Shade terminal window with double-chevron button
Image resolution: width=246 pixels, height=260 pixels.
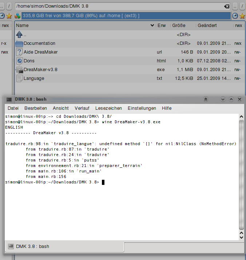pyautogui.click(x=206, y=99)
